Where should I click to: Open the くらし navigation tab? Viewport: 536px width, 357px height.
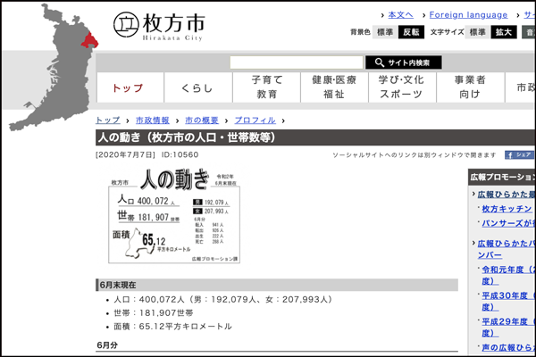click(x=197, y=87)
